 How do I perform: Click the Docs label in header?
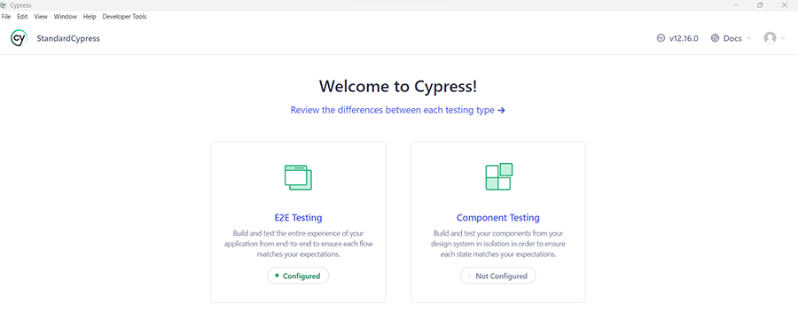[x=732, y=38]
